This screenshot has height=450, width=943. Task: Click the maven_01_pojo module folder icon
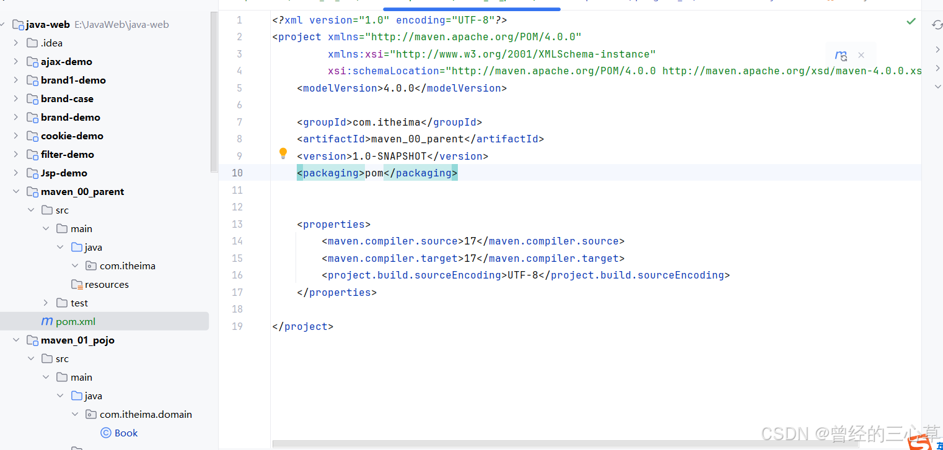coord(32,340)
